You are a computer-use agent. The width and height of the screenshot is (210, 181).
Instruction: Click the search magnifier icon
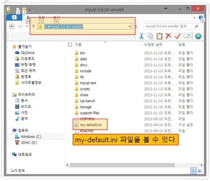[196, 26]
